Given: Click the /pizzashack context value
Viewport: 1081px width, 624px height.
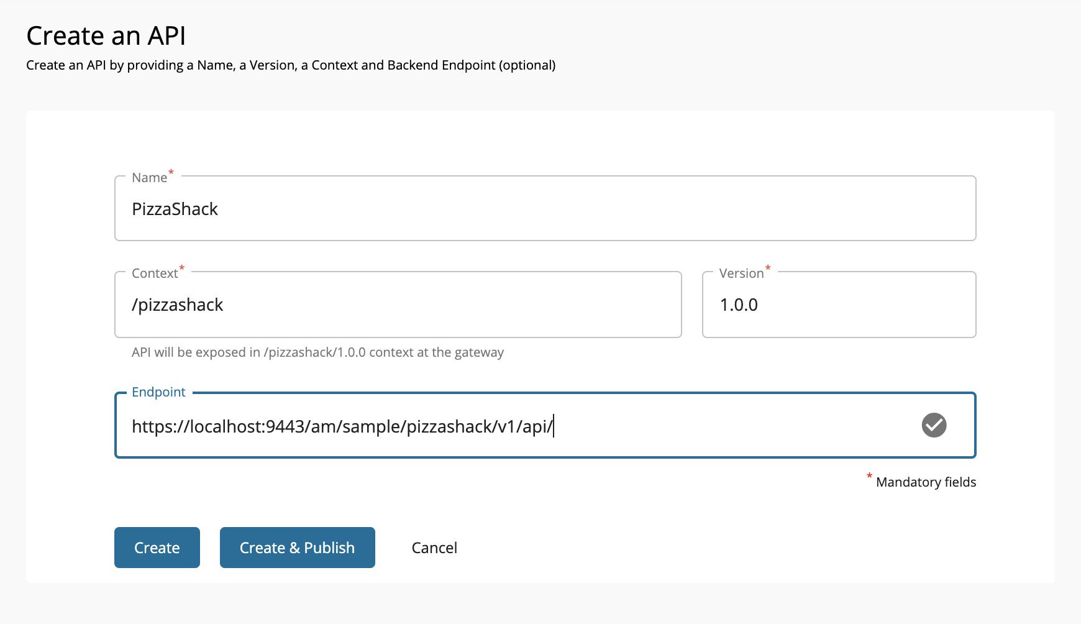Looking at the screenshot, I should (178, 305).
